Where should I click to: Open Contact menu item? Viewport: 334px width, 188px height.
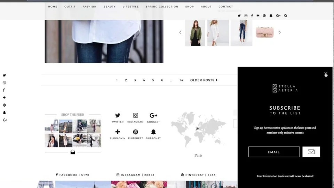click(226, 7)
